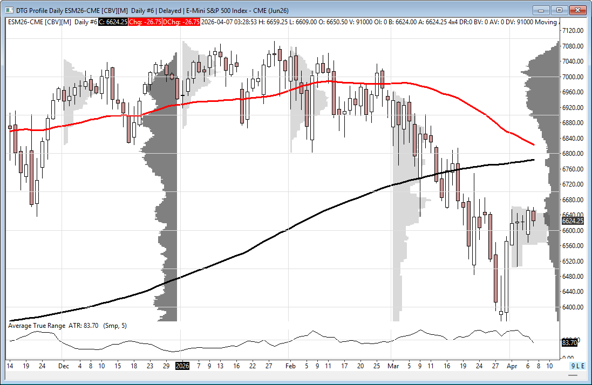Click the current price label 6624.25 on axis
Screen dimensions: 592x385
(573, 221)
